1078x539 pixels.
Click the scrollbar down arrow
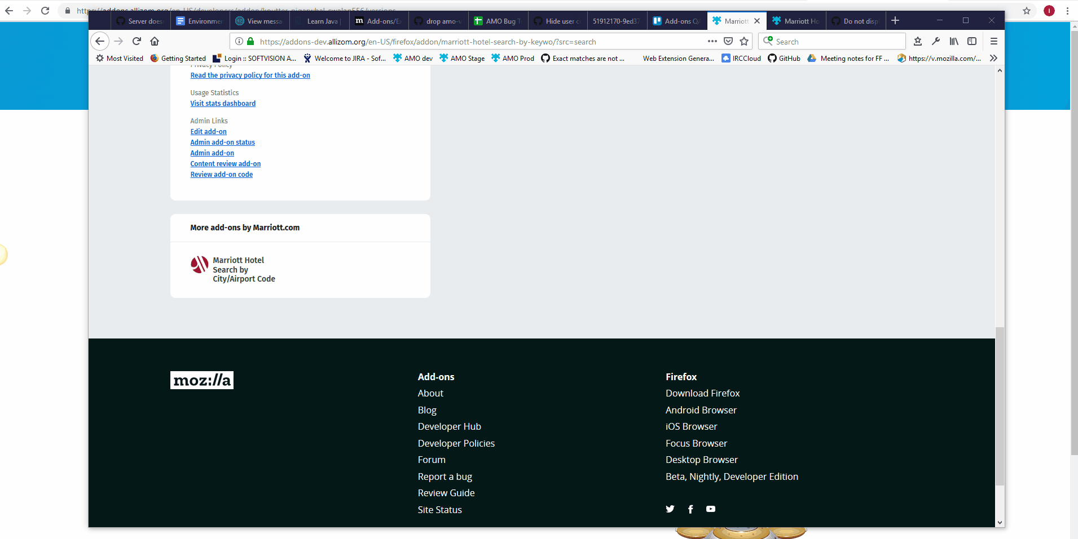click(1000, 523)
